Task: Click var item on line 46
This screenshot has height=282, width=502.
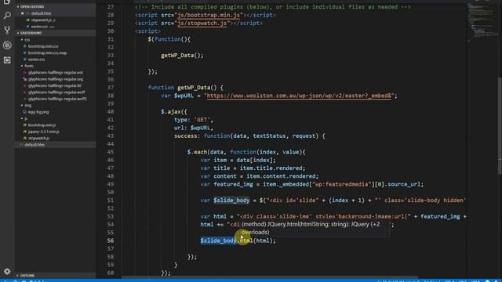Action: click(238, 160)
